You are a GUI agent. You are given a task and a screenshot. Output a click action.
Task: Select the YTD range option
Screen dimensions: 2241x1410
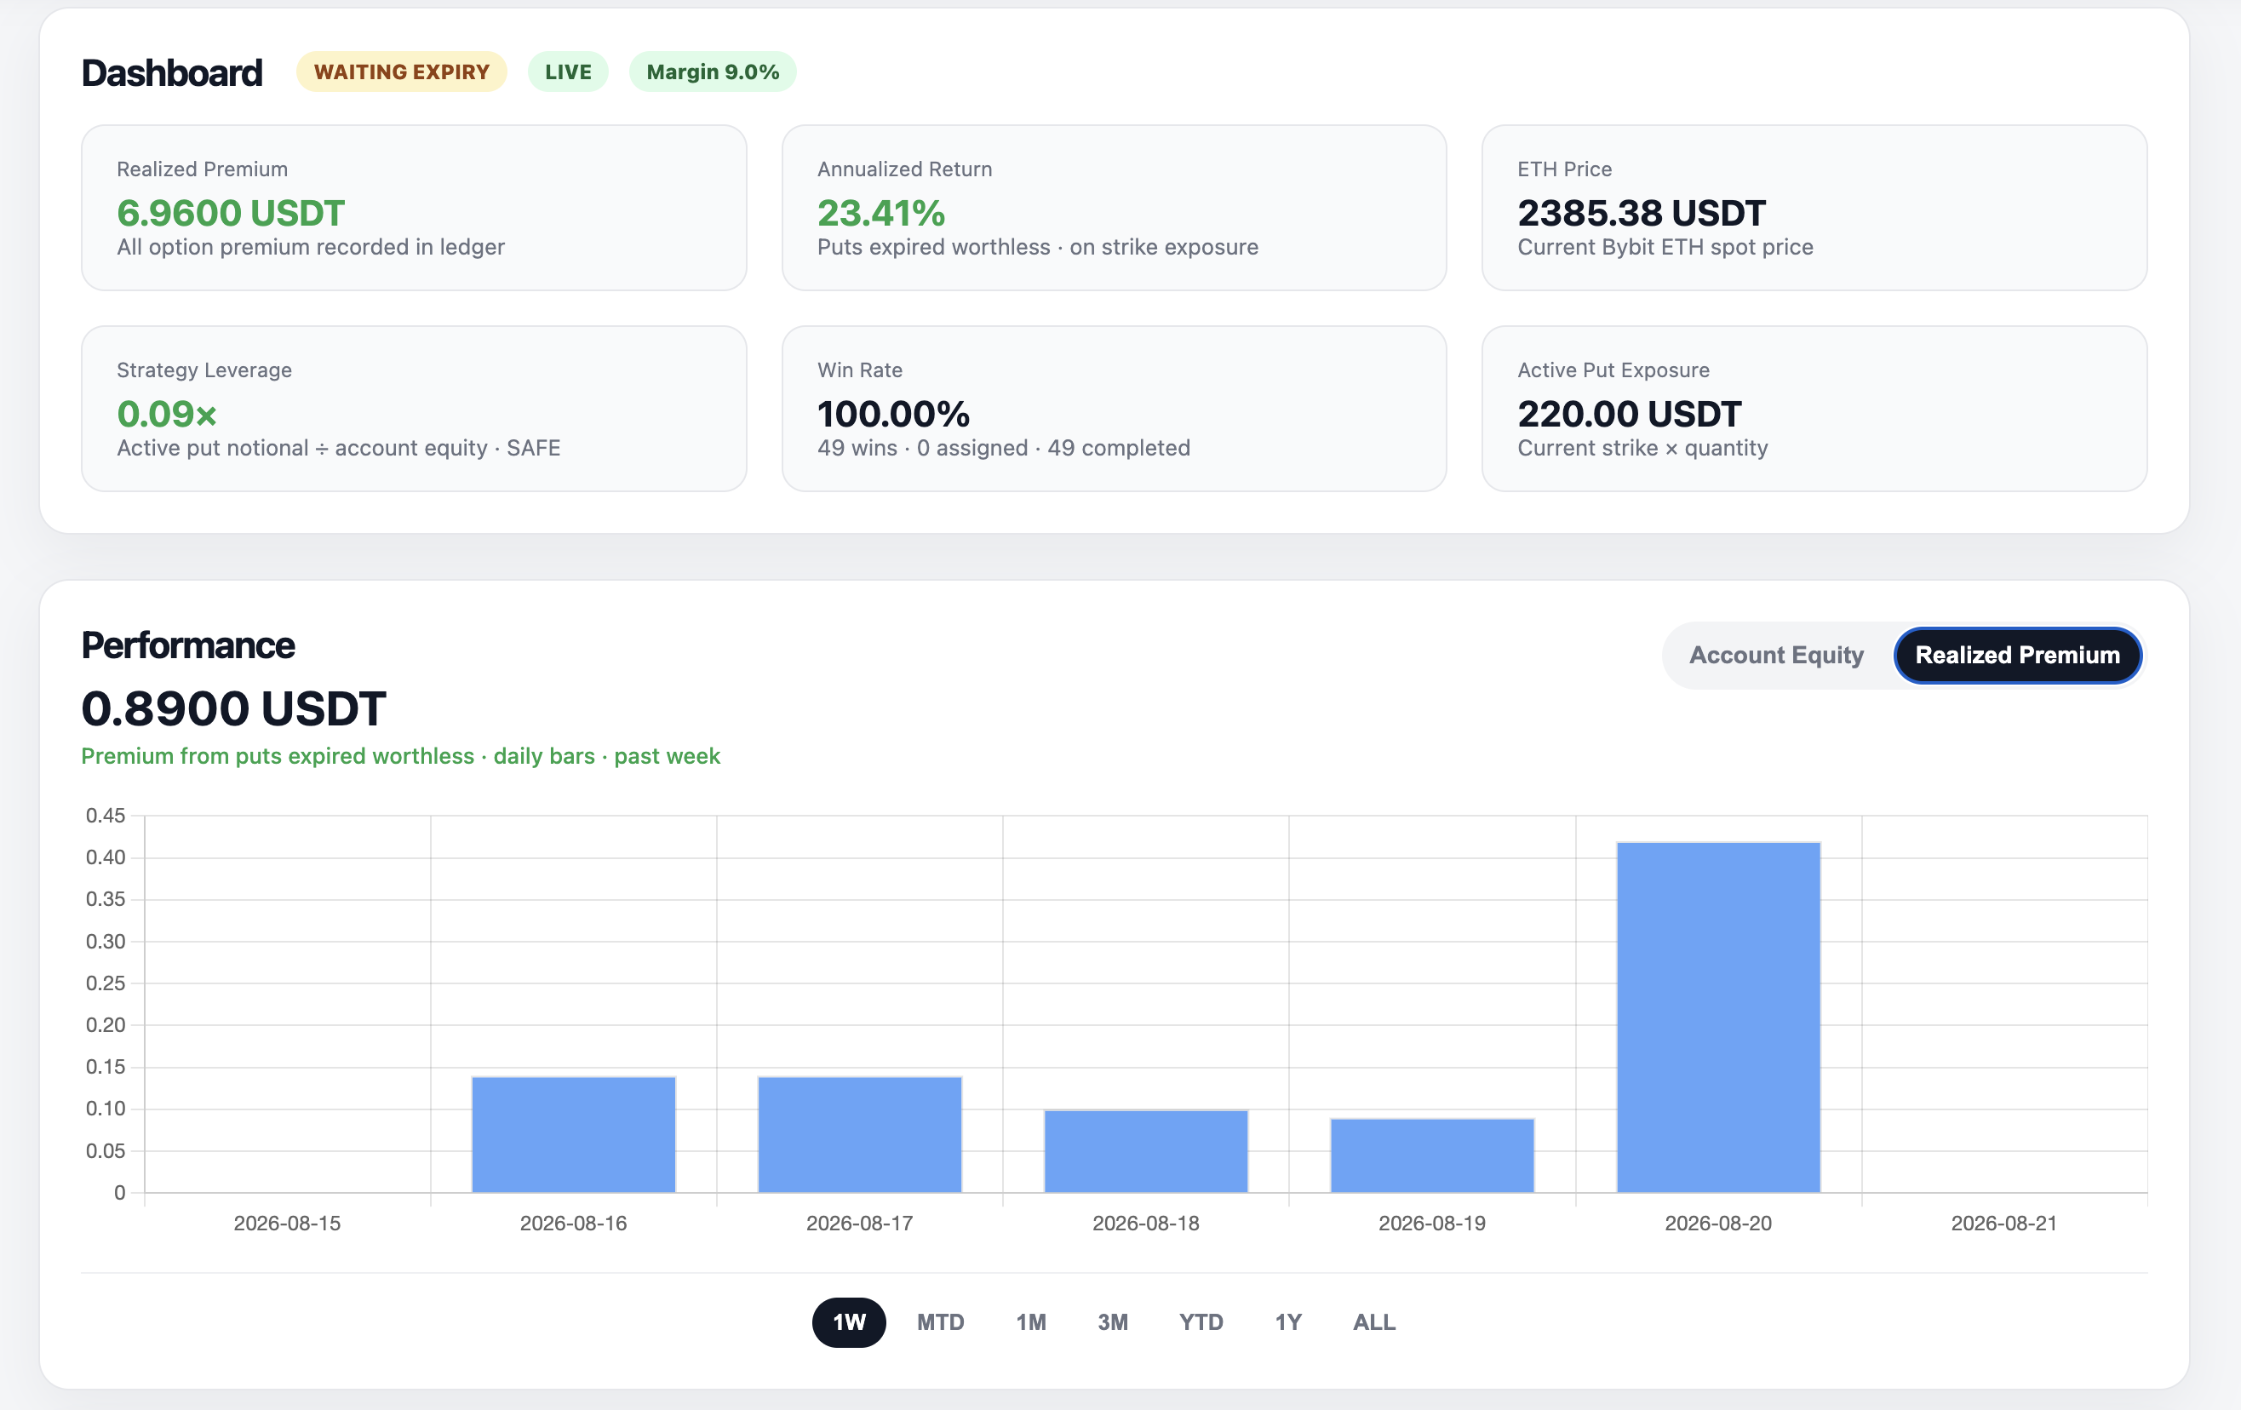1201,1321
